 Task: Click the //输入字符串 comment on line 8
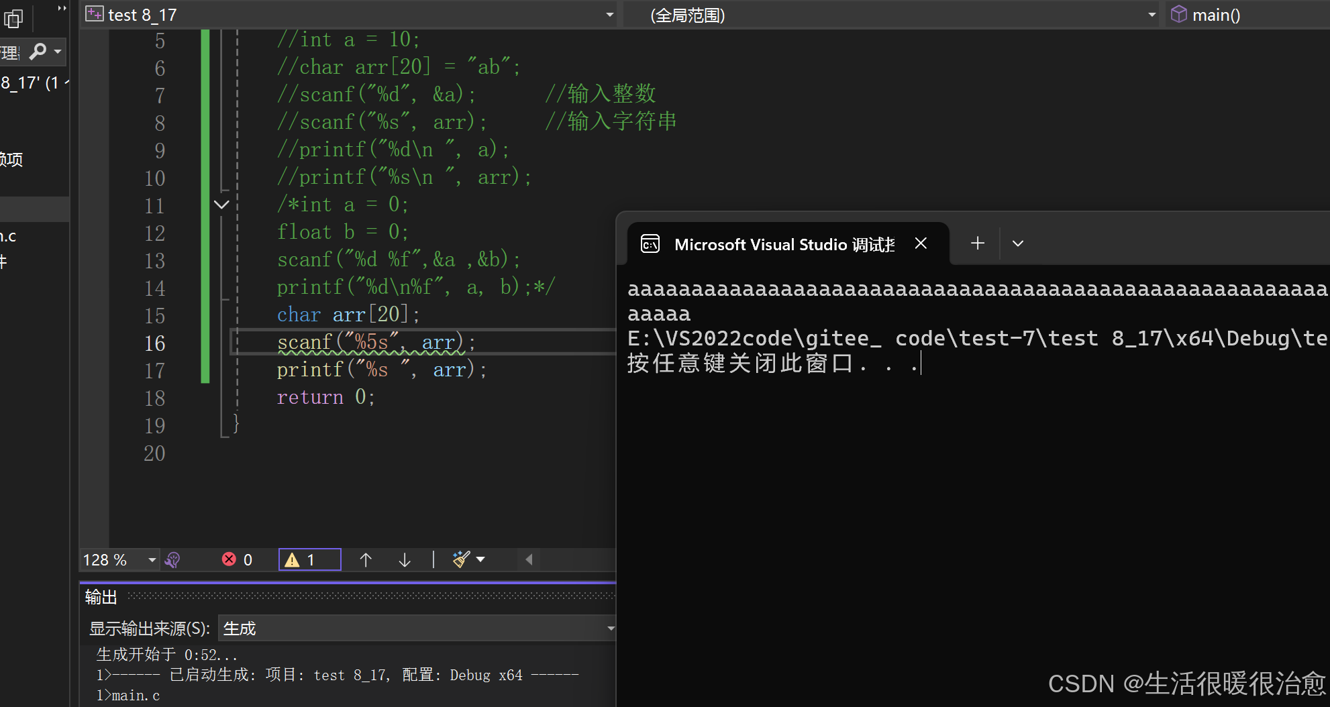(611, 121)
